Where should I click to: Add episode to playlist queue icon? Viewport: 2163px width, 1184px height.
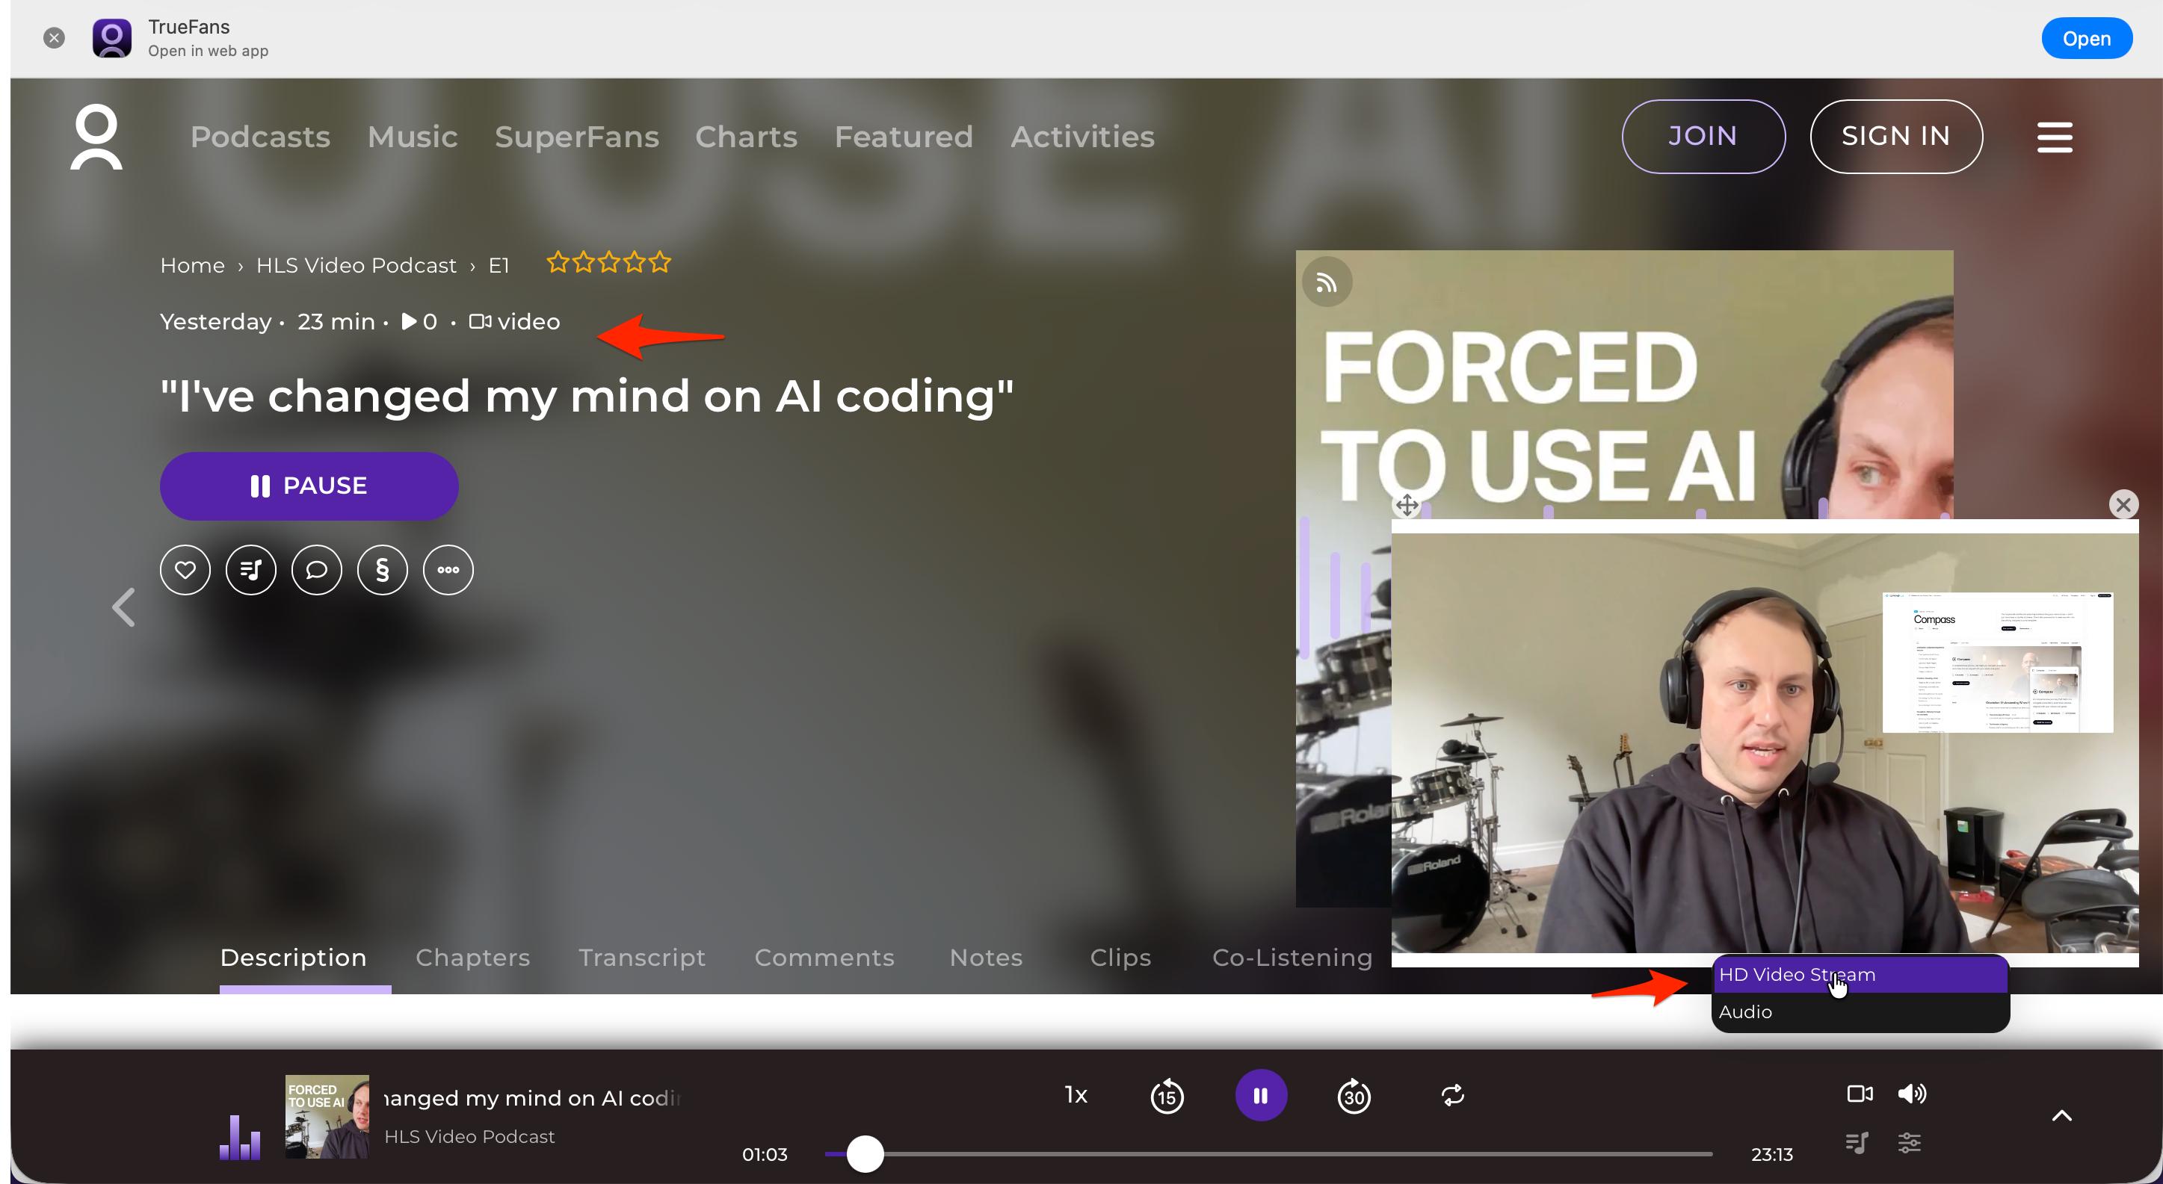[x=250, y=570]
